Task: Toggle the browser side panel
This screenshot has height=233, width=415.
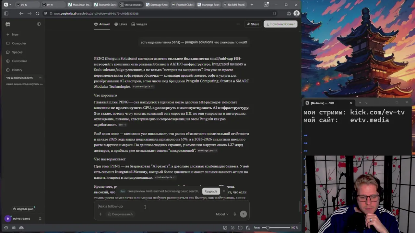Action: coord(6,14)
